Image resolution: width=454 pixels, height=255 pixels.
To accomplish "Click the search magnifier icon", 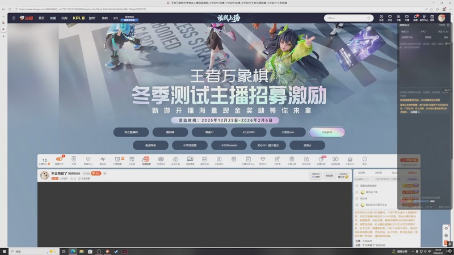I will (x=369, y=18).
